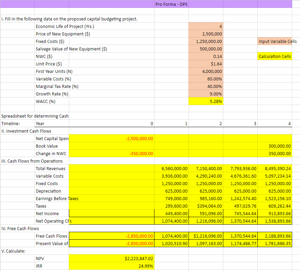This screenshot has width=300, height=271.
Task: Select the NPV result cell $2,223,847.02
Action: pos(112,259)
